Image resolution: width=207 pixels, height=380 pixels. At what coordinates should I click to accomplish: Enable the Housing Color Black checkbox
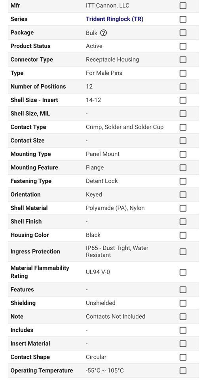click(183, 235)
